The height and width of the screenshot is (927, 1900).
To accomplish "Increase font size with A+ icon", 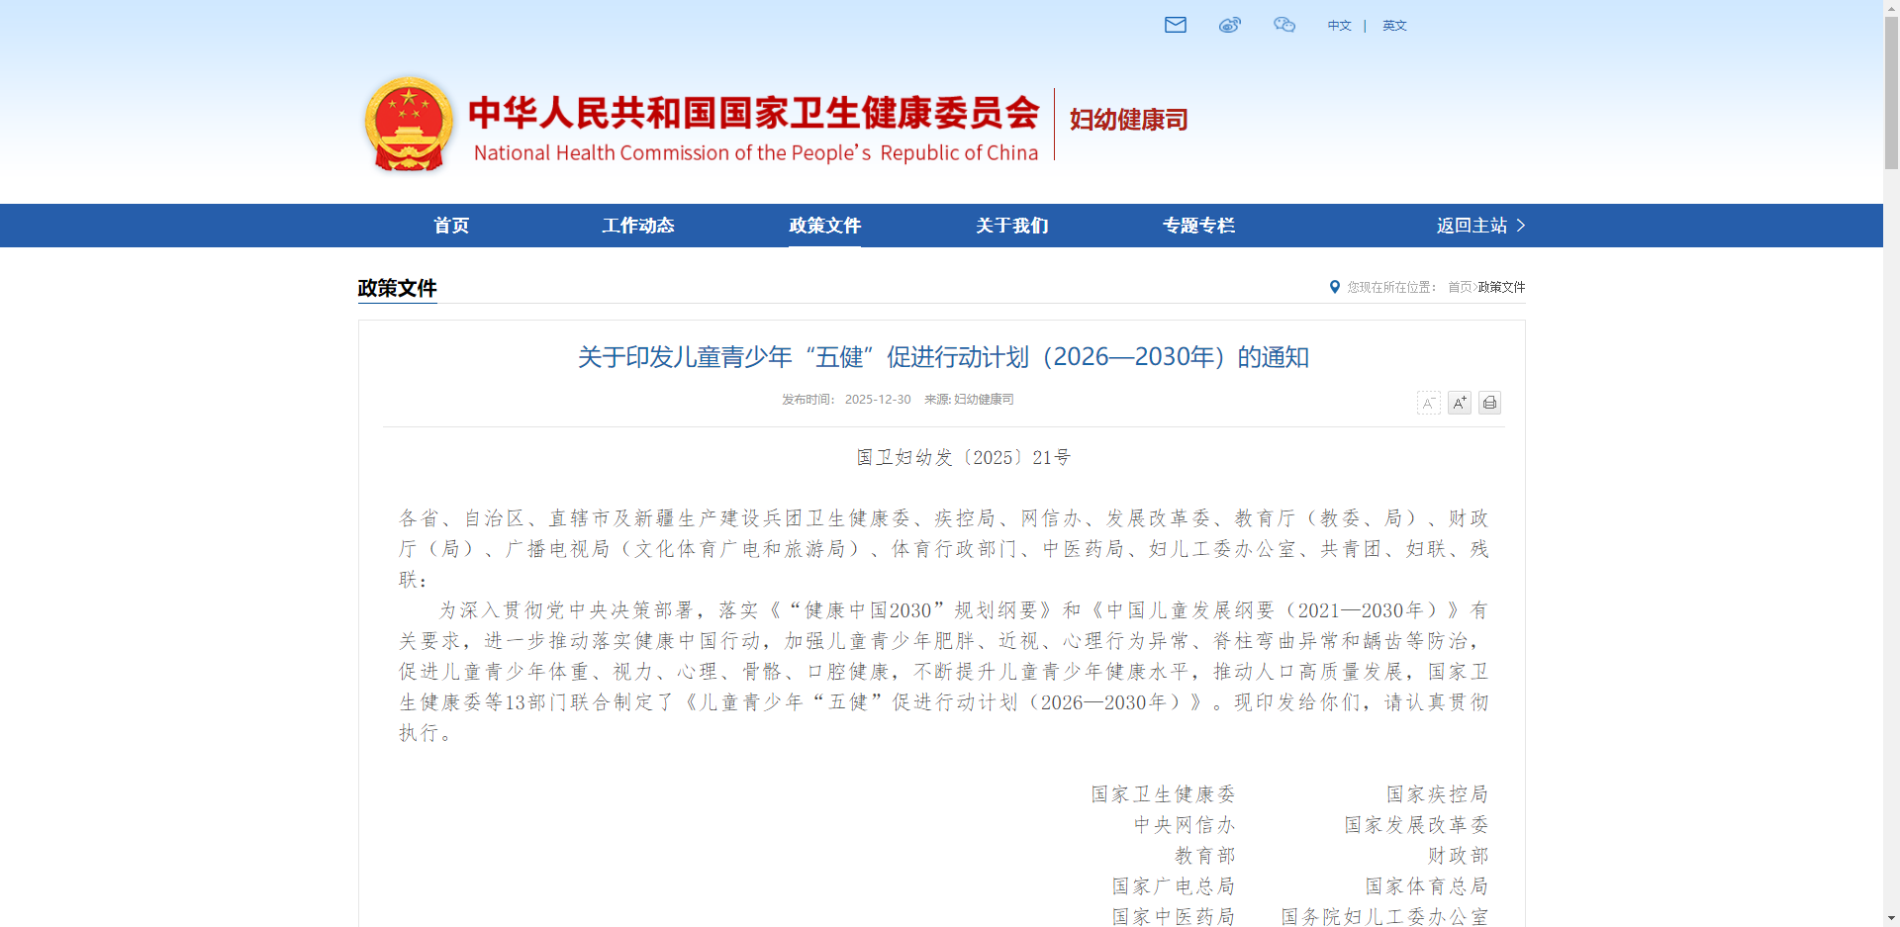I will (1459, 403).
